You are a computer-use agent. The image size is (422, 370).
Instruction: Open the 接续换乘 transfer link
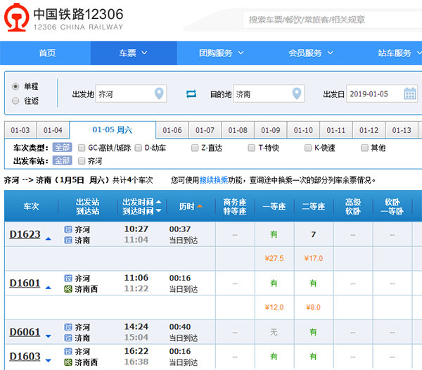[214, 180]
